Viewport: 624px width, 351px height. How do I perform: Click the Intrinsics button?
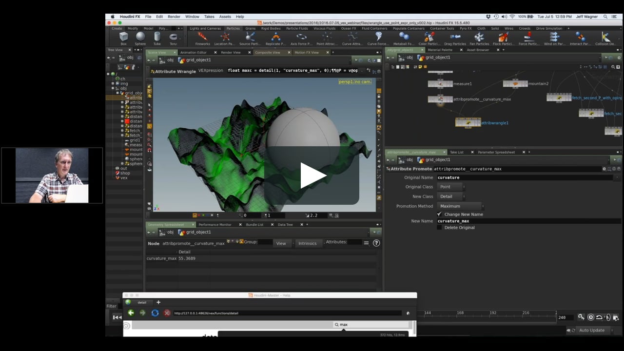(x=307, y=243)
